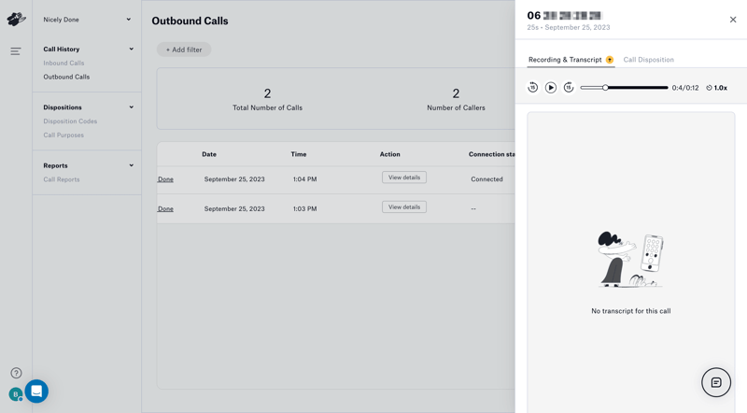Play the call recording

[551, 88]
